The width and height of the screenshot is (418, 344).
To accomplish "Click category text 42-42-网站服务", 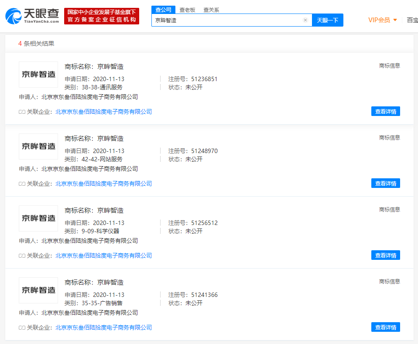I will (102, 159).
